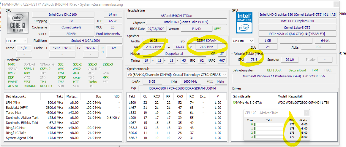Click the Intel Core i3-10100 name field
Screen dimensions: 346x147
pyautogui.click(x=63, y=15)
